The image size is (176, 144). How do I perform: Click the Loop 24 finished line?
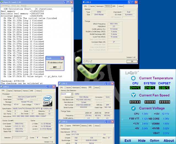24,74
